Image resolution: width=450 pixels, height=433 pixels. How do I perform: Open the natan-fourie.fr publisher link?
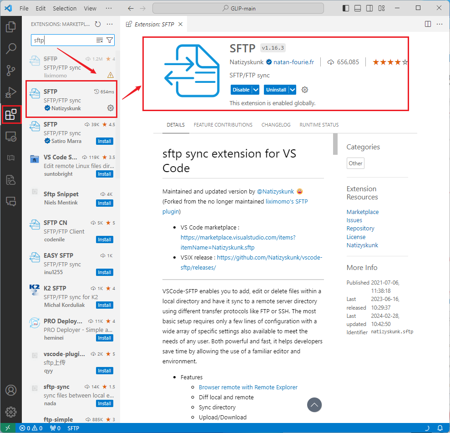pos(293,62)
